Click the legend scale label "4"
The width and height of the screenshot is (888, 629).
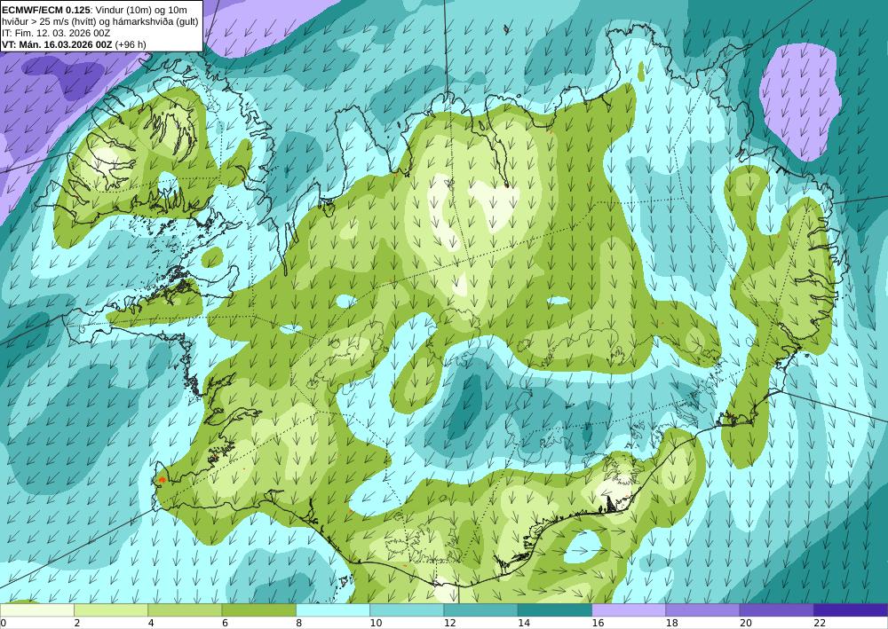pos(151,623)
